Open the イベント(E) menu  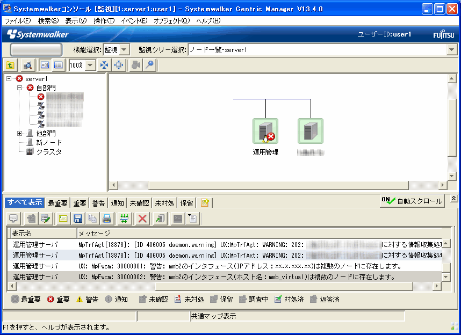point(134,21)
